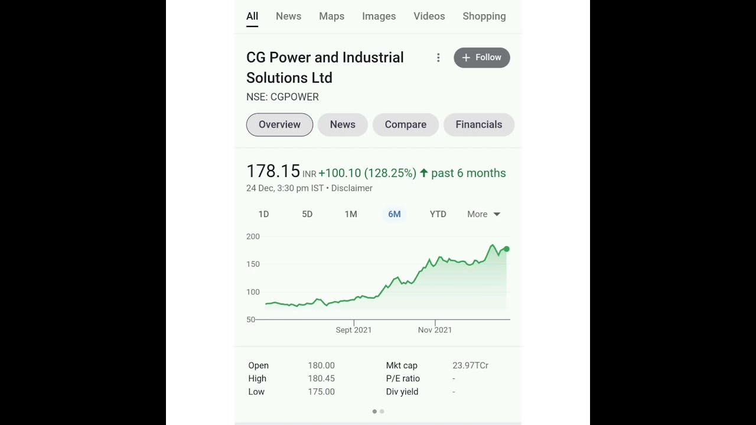Click the second pagination dot below stats
This screenshot has width=756, height=425.
point(382,411)
